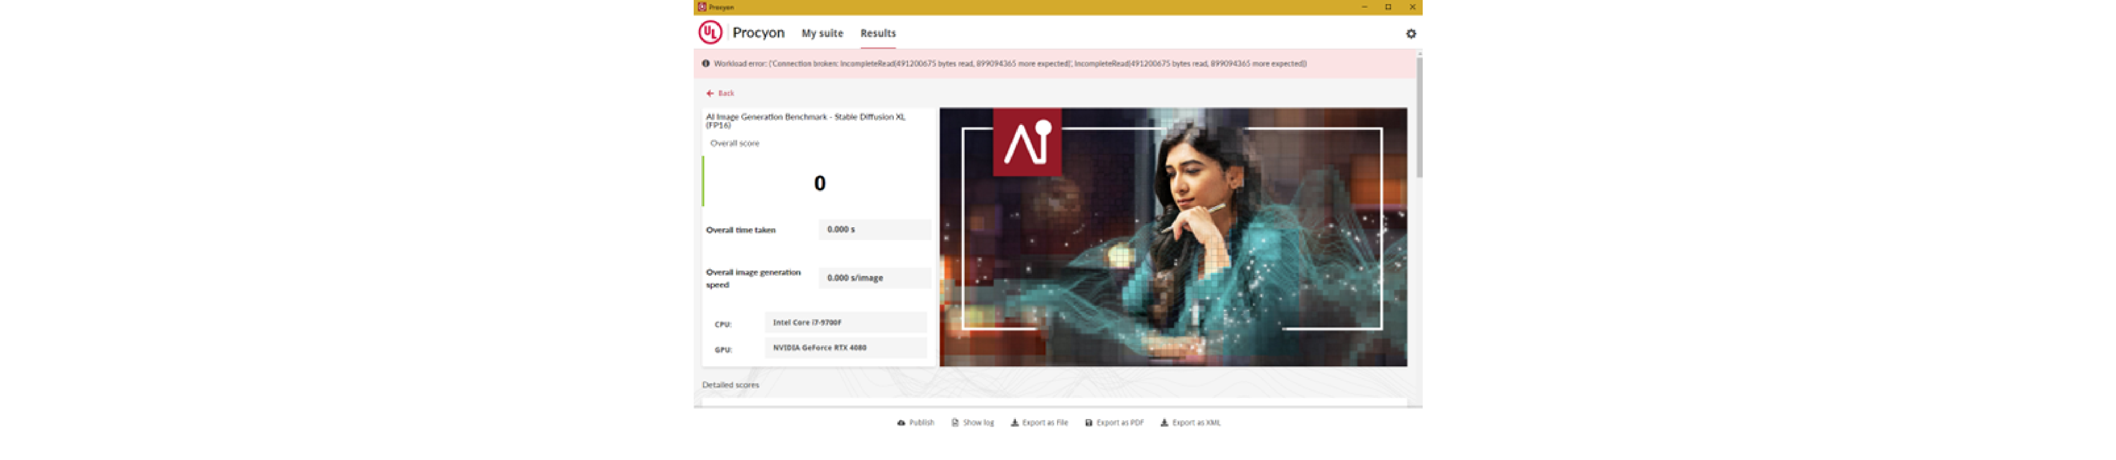2116x460 pixels.
Task: Click the Procyon product name text
Action: pyautogui.click(x=758, y=33)
